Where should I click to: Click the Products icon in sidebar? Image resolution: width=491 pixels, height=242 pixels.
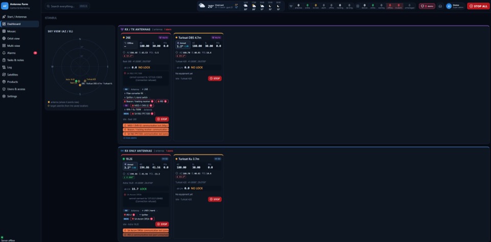click(x=4, y=82)
